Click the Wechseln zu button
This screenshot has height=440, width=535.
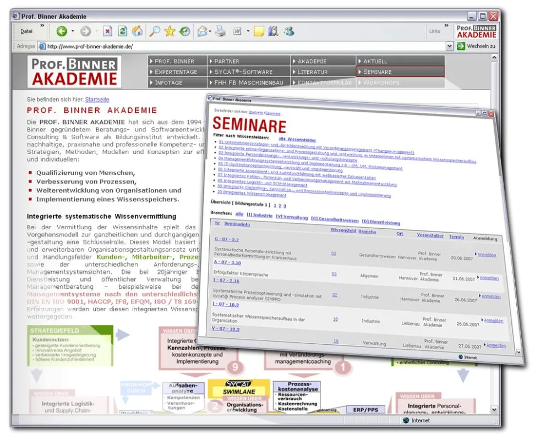pos(476,46)
